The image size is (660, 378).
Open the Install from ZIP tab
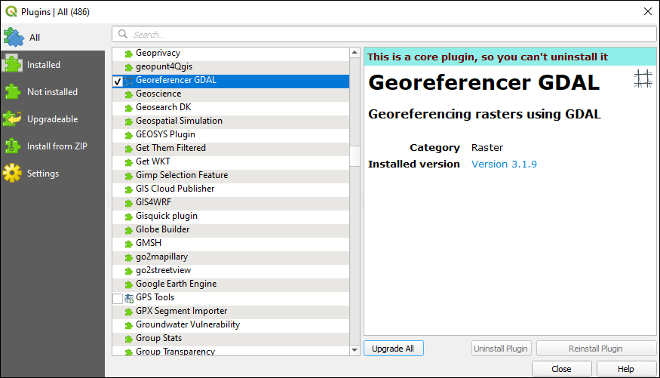pyautogui.click(x=53, y=146)
